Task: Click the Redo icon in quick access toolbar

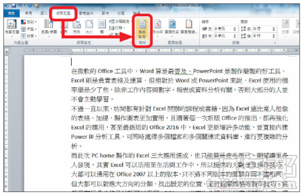Action: point(30,6)
